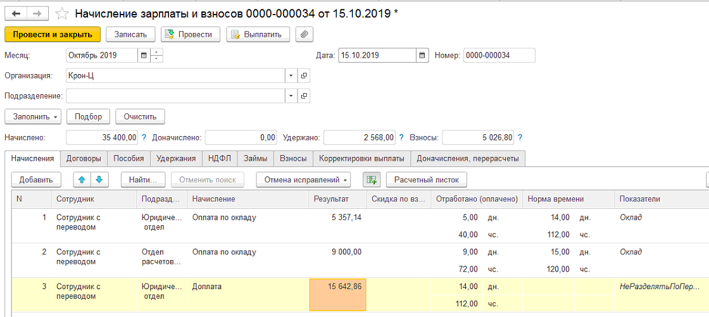Open the Расчетный листок report
Image resolution: width=709 pixels, height=317 pixels.
click(427, 180)
